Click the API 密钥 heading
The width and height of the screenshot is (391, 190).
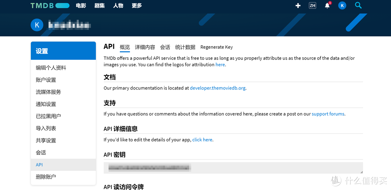point(114,155)
